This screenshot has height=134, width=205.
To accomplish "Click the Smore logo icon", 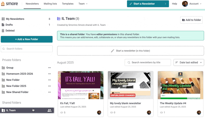I will click(3, 4).
